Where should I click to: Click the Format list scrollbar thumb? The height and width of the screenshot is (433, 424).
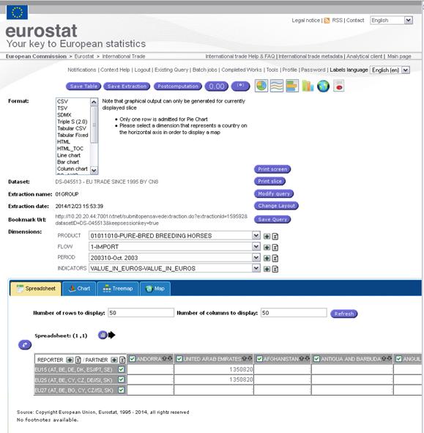coord(94,125)
